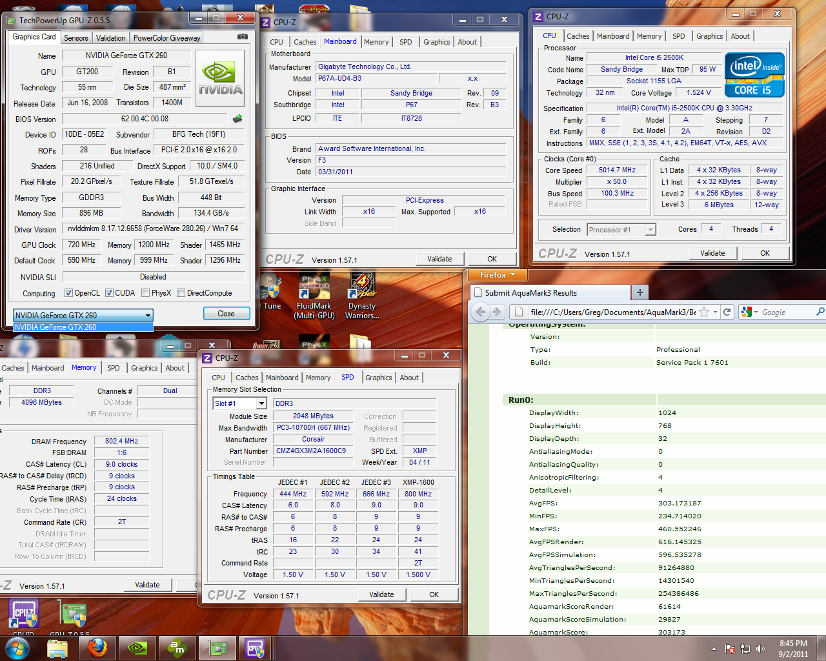826x661 pixels.
Task: Switch to the Sensors tab in GPU-Z
Action: (x=76, y=38)
